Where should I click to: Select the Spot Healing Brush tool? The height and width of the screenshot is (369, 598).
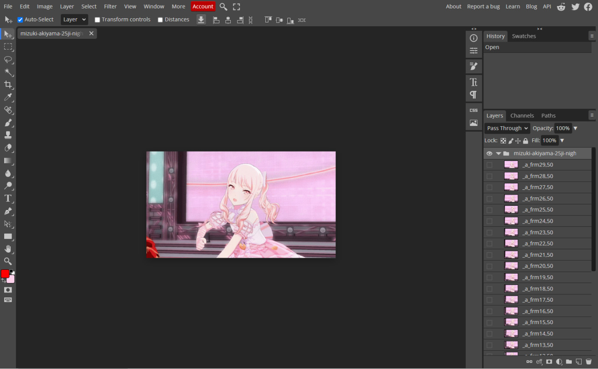pyautogui.click(x=8, y=110)
